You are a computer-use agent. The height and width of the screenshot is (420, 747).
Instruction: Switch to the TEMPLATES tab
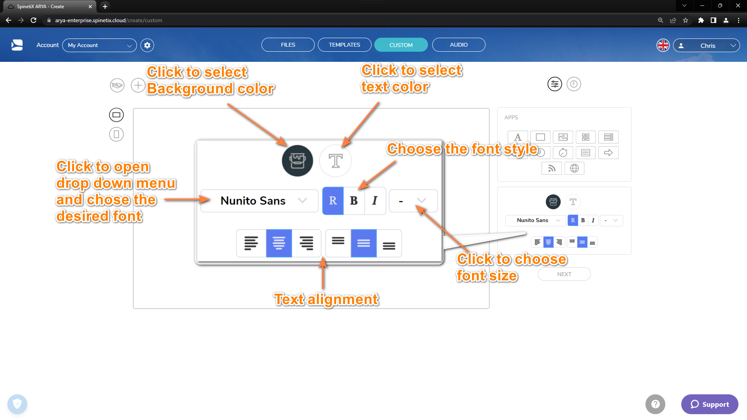click(344, 44)
